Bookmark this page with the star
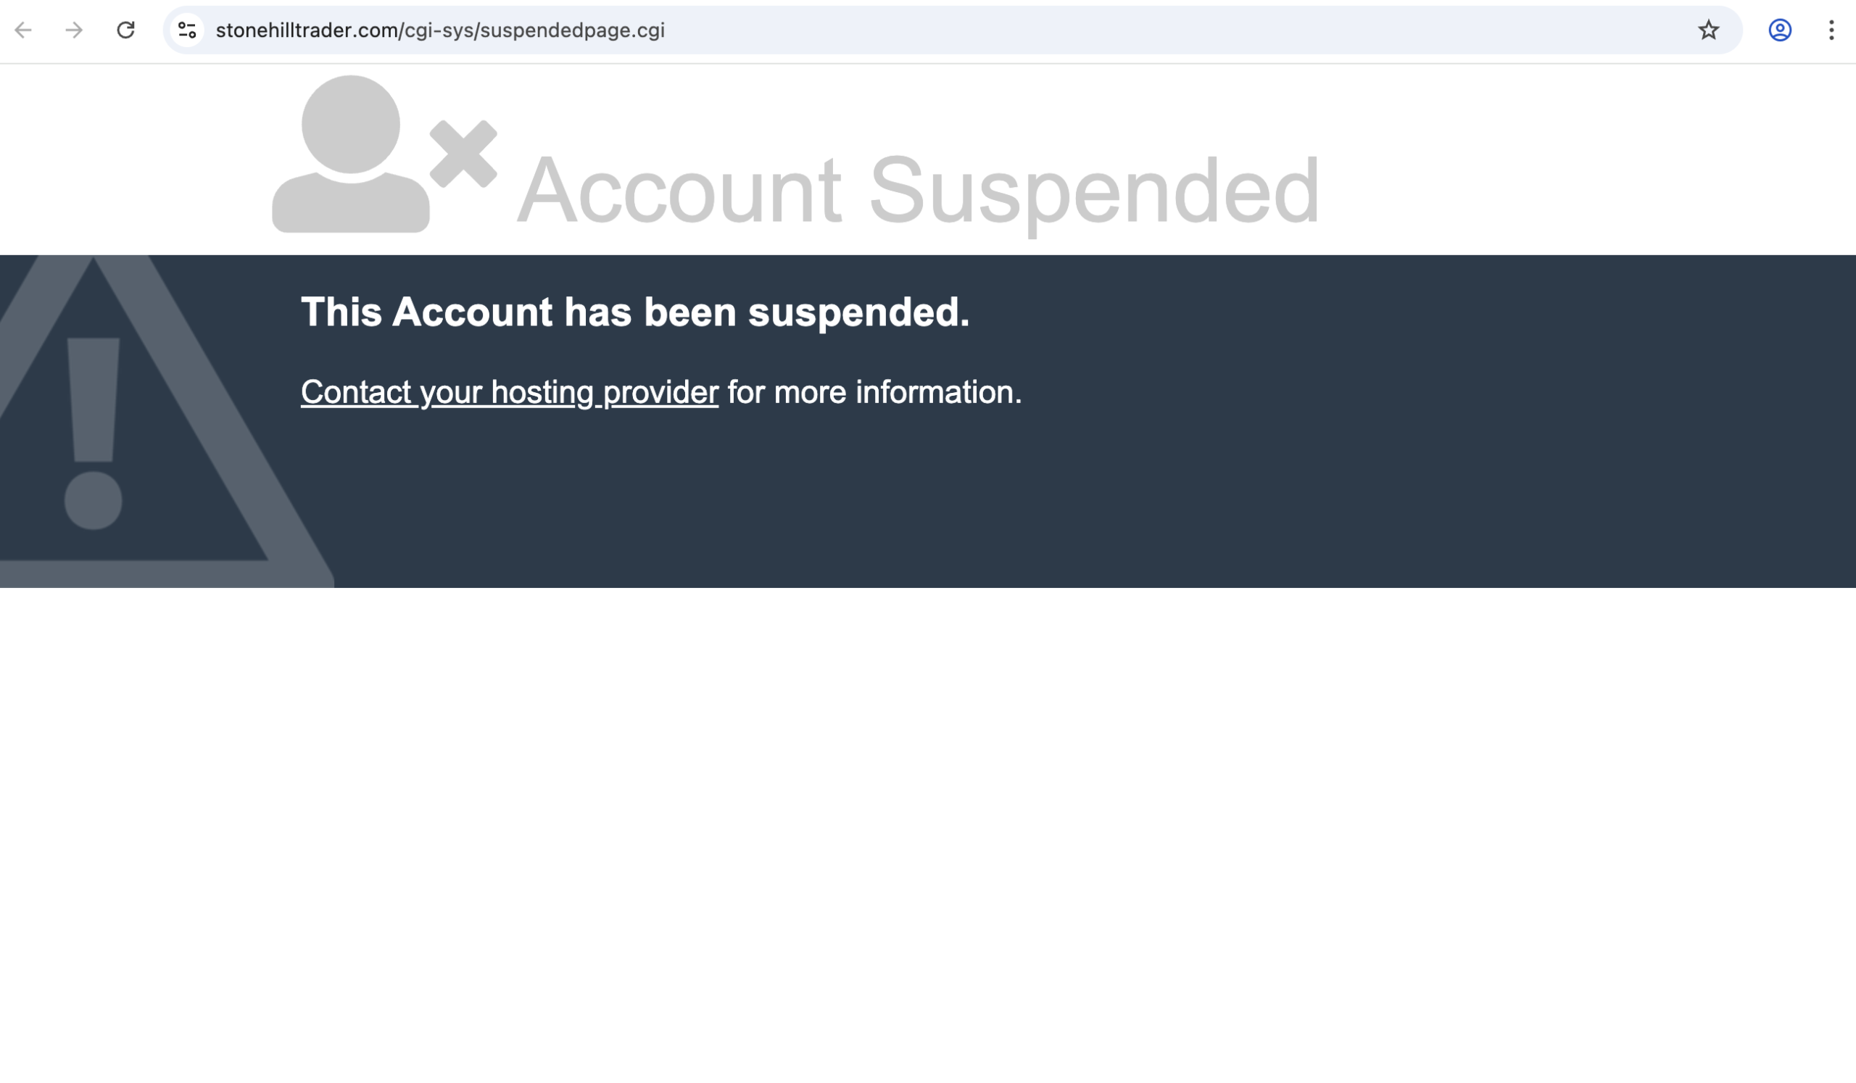This screenshot has height=1083, width=1856. [1708, 30]
